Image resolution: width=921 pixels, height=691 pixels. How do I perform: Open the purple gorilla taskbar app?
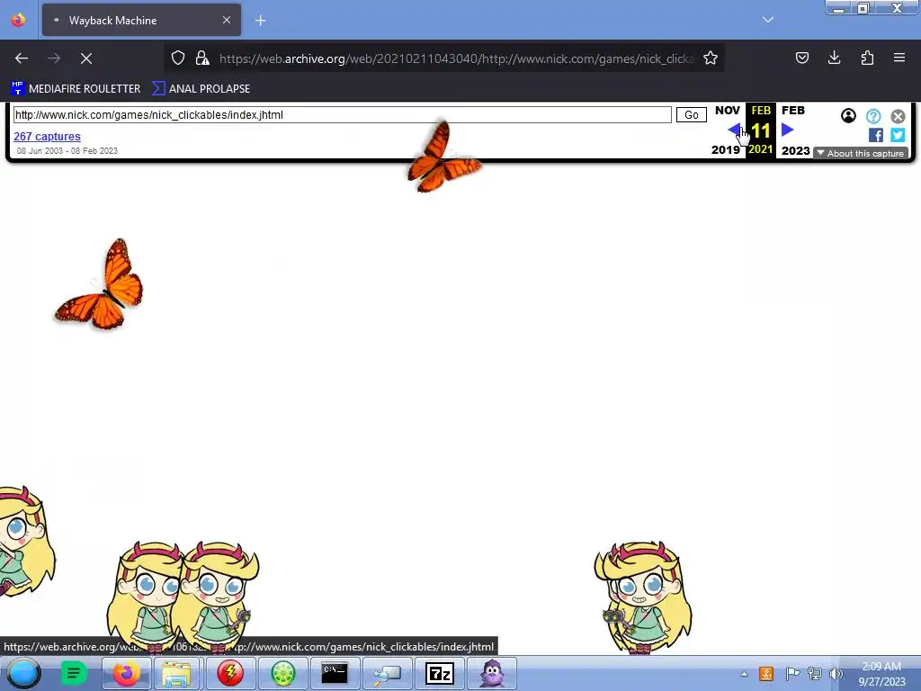click(492, 673)
